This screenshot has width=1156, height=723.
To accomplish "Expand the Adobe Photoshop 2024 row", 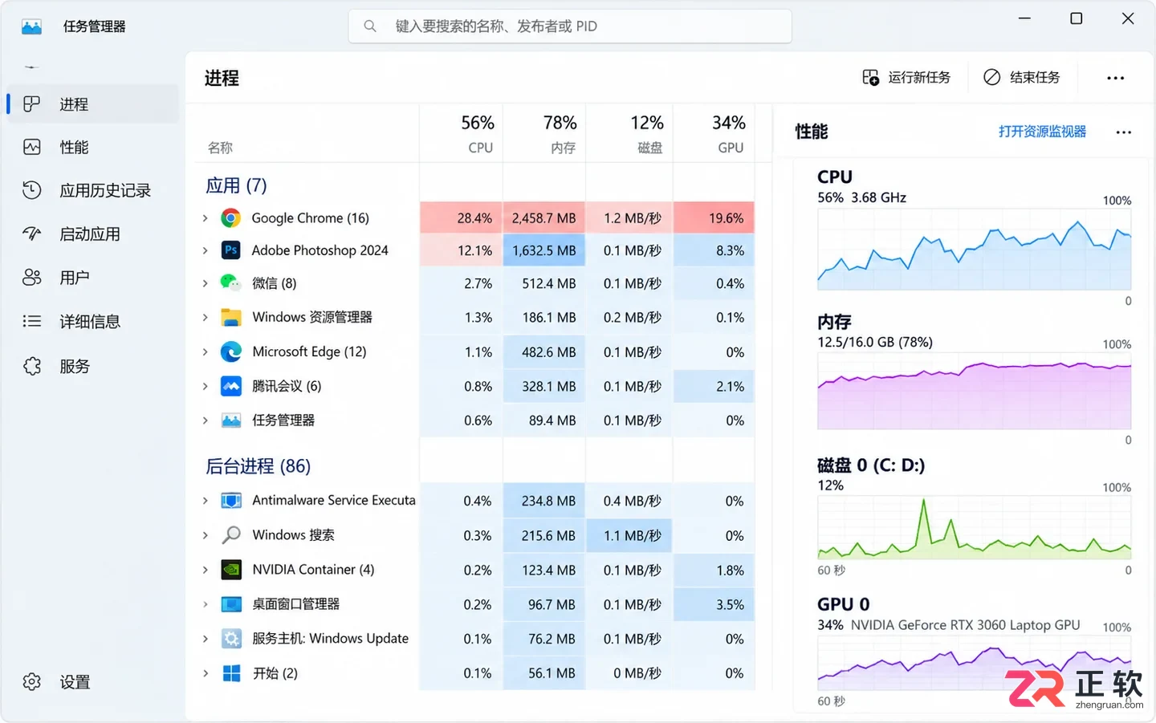I will (x=206, y=250).
